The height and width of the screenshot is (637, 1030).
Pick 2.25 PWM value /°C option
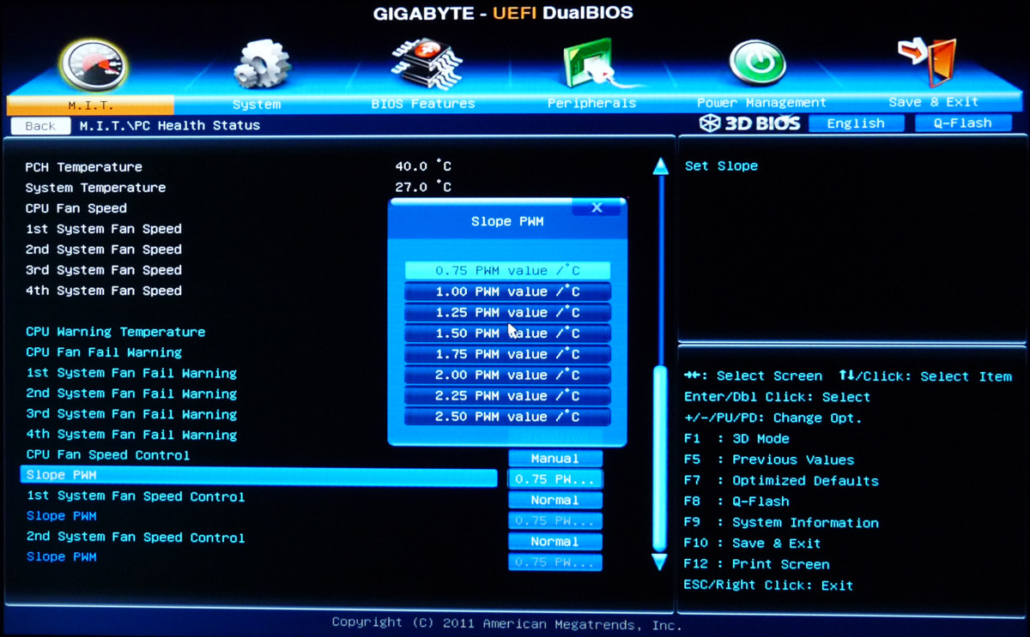click(507, 396)
